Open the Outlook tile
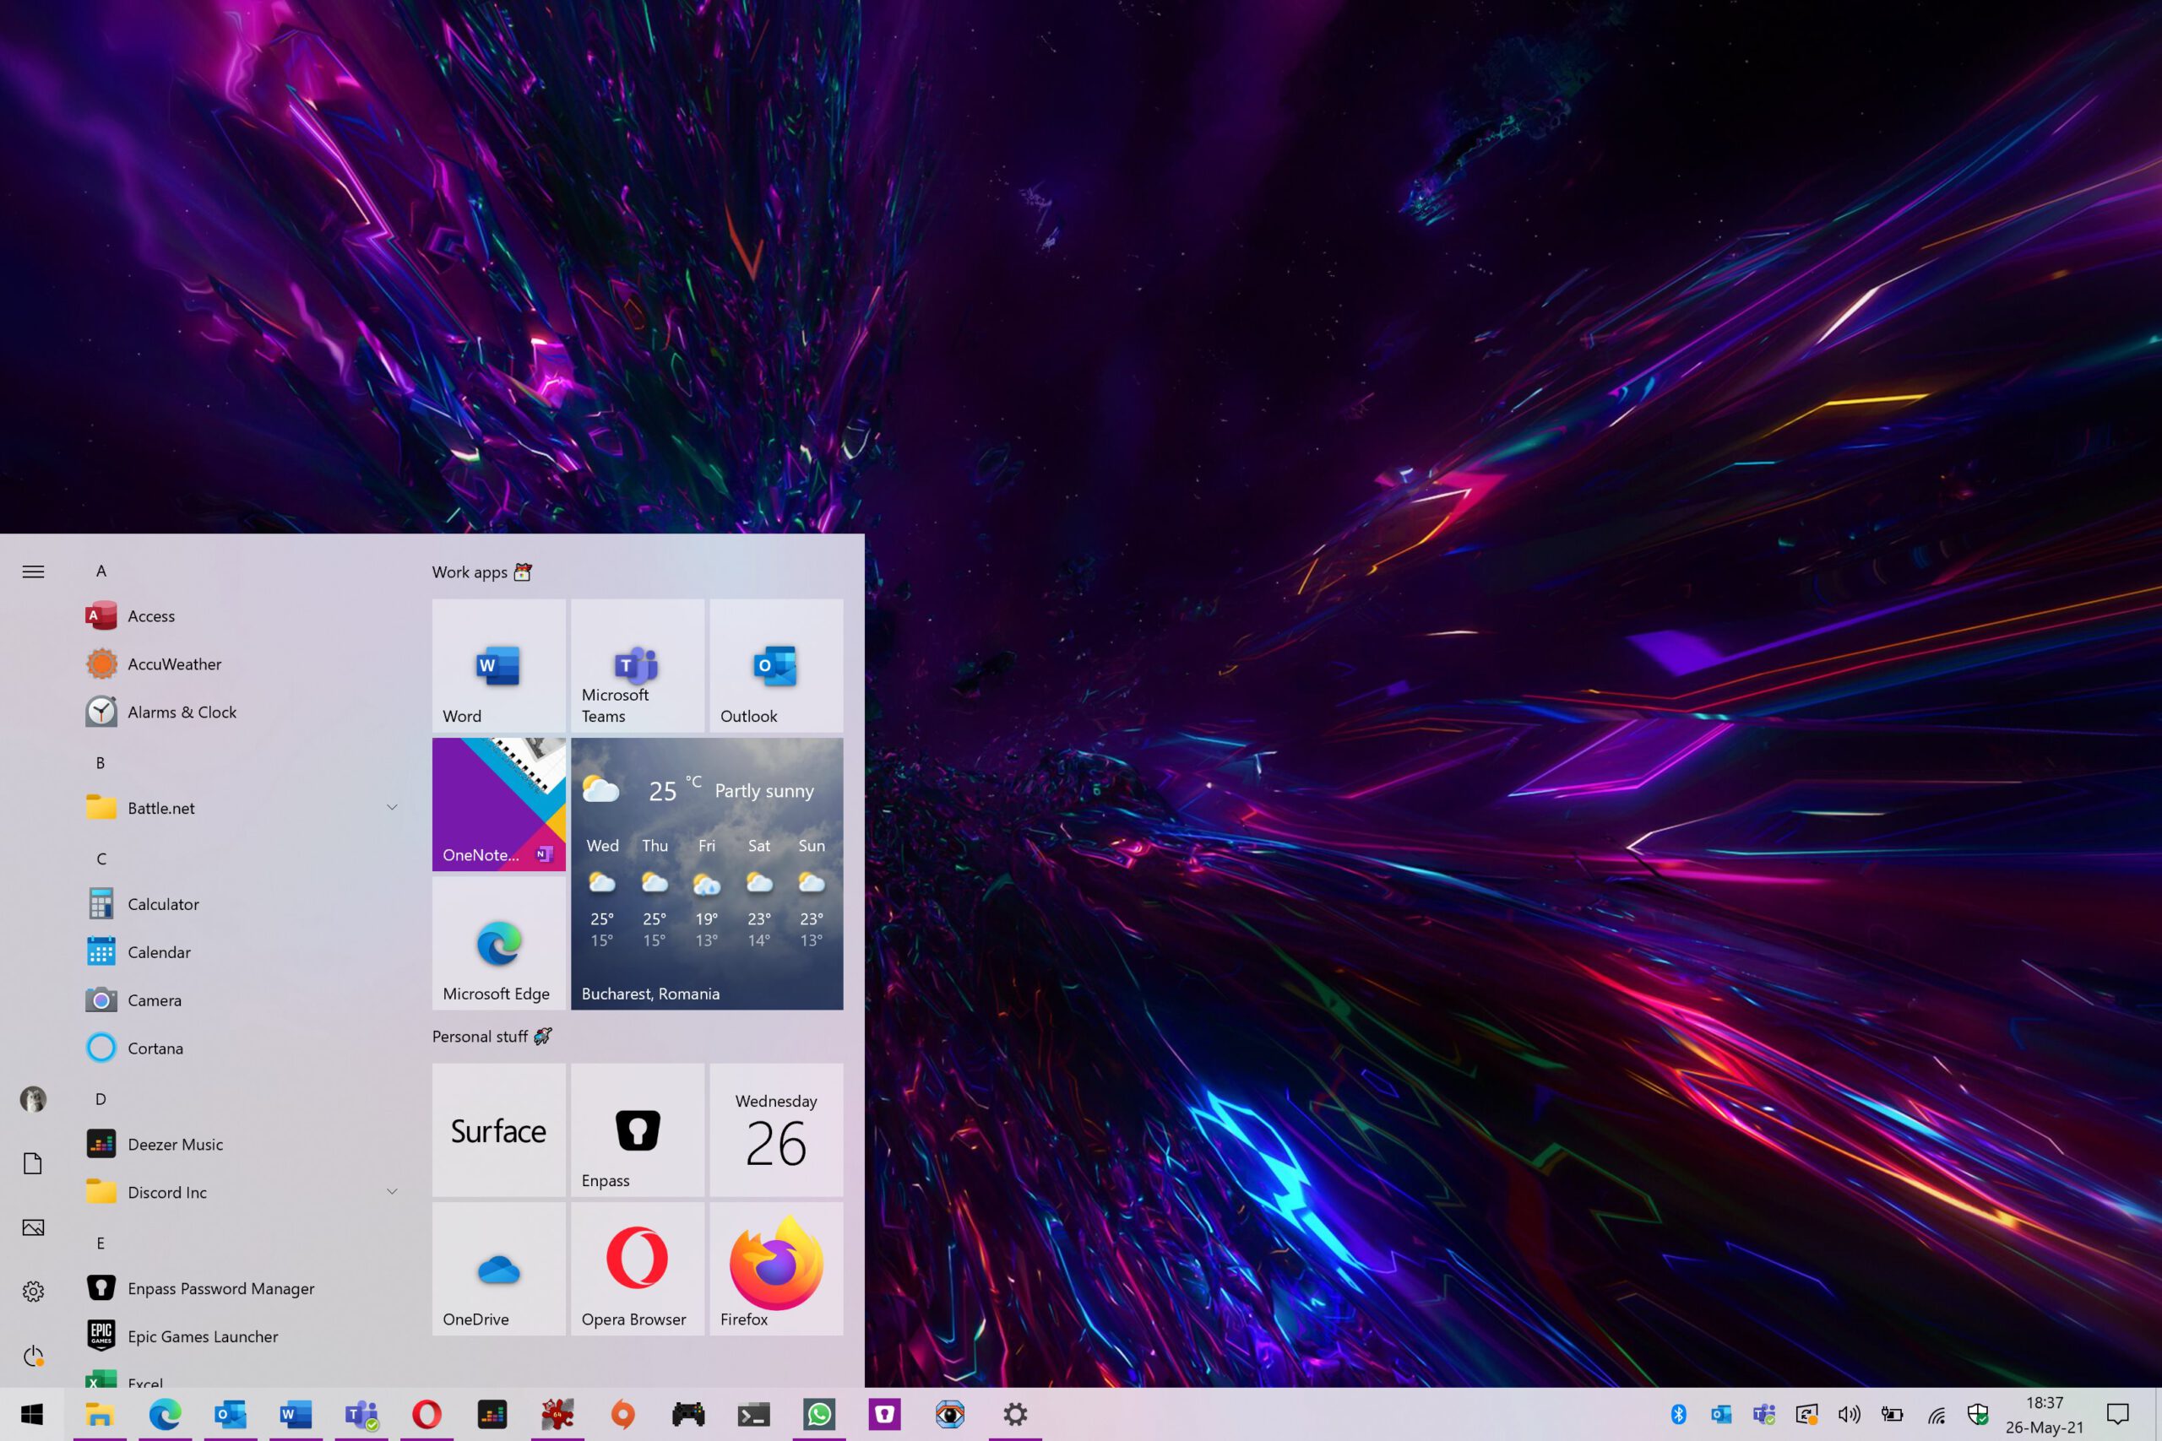 (x=776, y=665)
